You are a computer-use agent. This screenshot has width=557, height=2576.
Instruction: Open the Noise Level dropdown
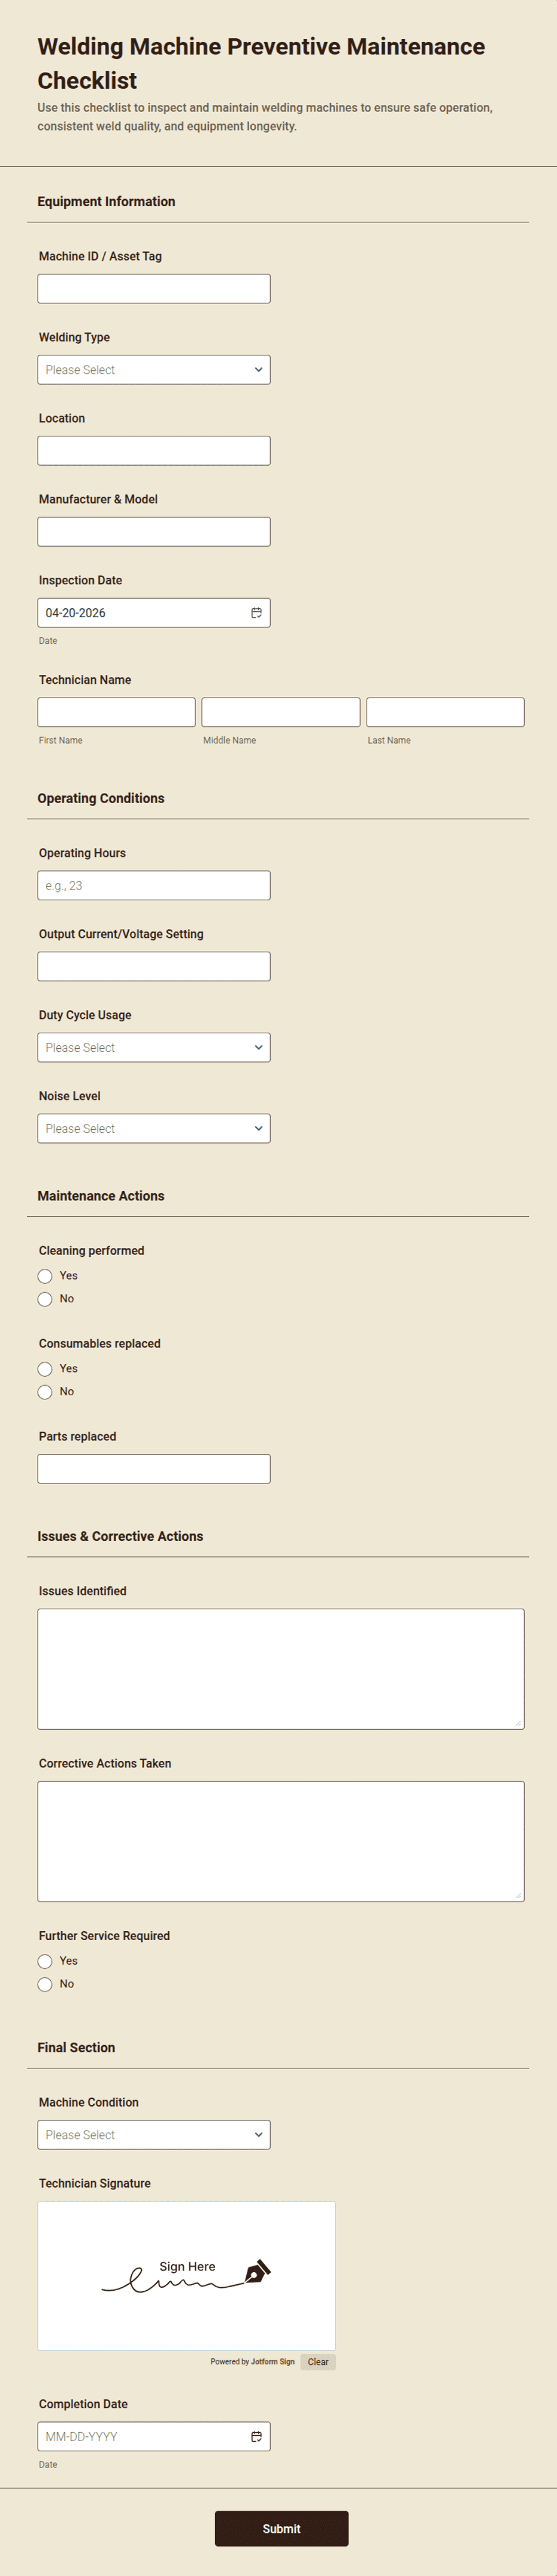[153, 1128]
